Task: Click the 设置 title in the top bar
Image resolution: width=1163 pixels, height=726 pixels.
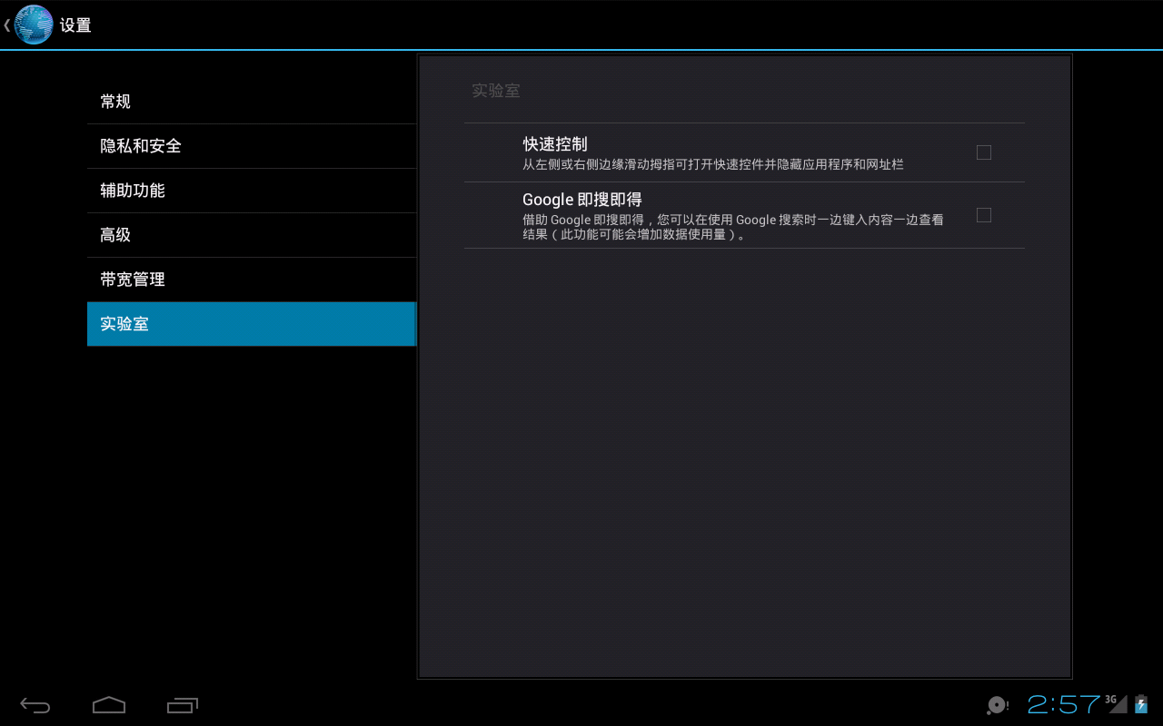Action: point(75,25)
